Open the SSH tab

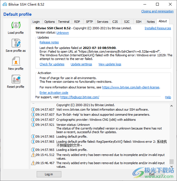click(x=139, y=22)
